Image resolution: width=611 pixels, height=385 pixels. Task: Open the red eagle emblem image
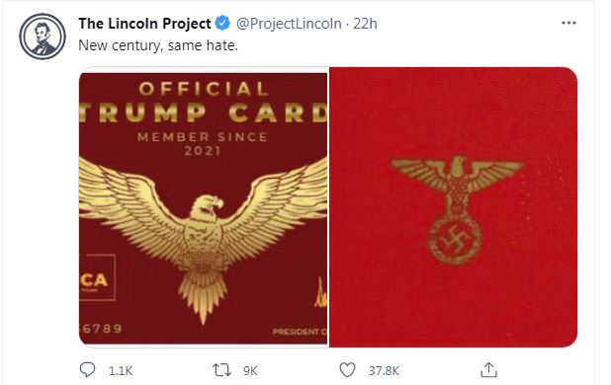click(454, 207)
